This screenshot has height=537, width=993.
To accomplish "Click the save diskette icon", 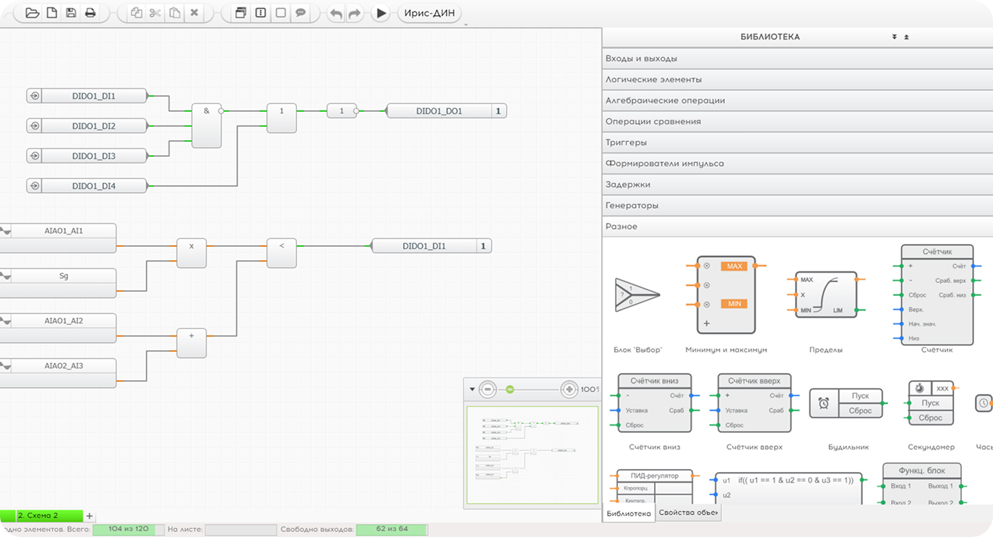I will [71, 13].
